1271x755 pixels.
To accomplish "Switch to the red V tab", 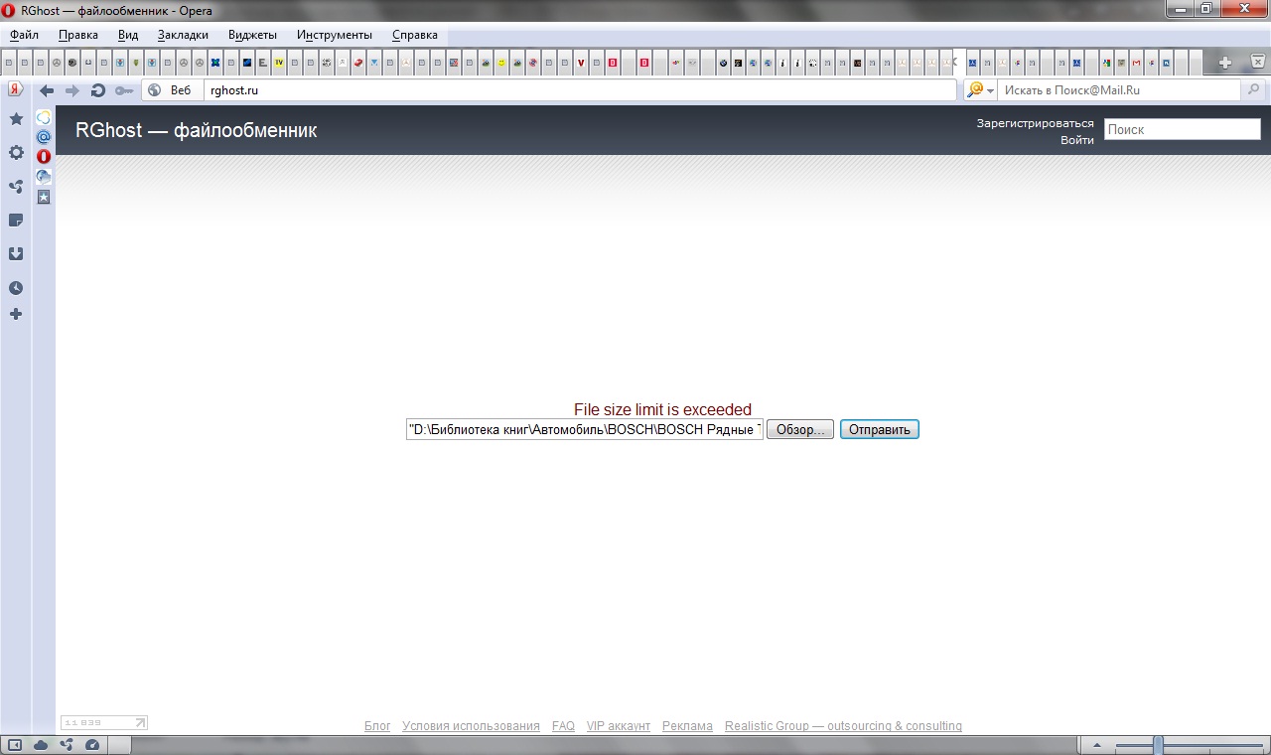I will pos(580,63).
